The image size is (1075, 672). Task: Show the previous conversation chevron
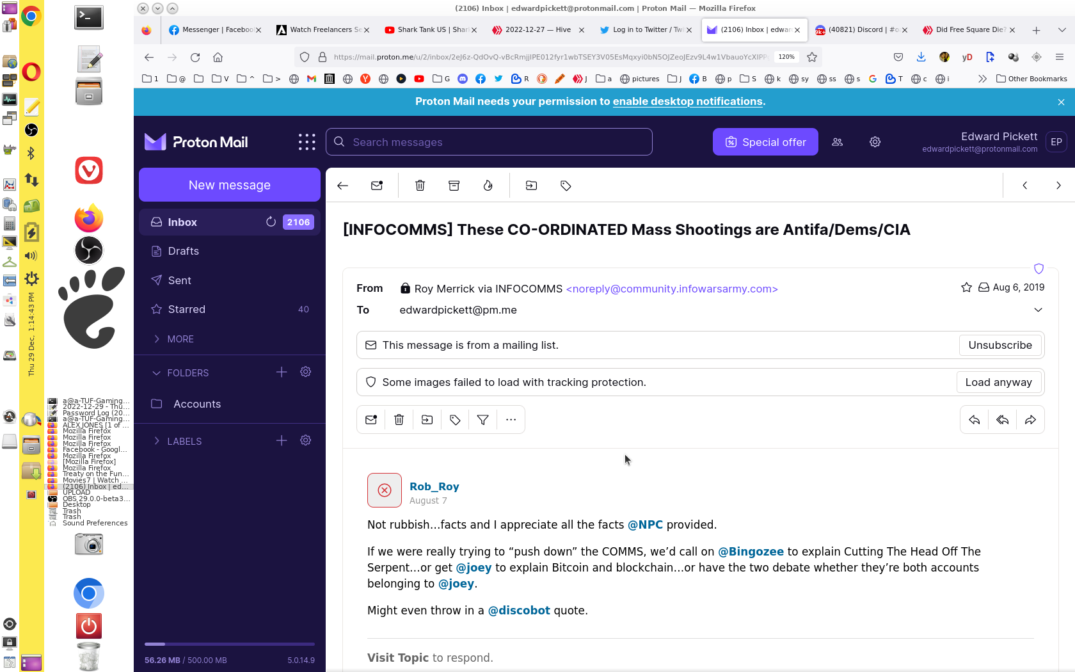click(1025, 186)
